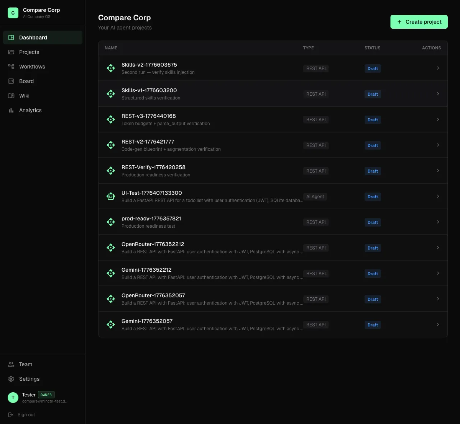The image size is (460, 424).
Task: Open Skills-v1-1776603200 via its row chevron
Action: tap(438, 94)
